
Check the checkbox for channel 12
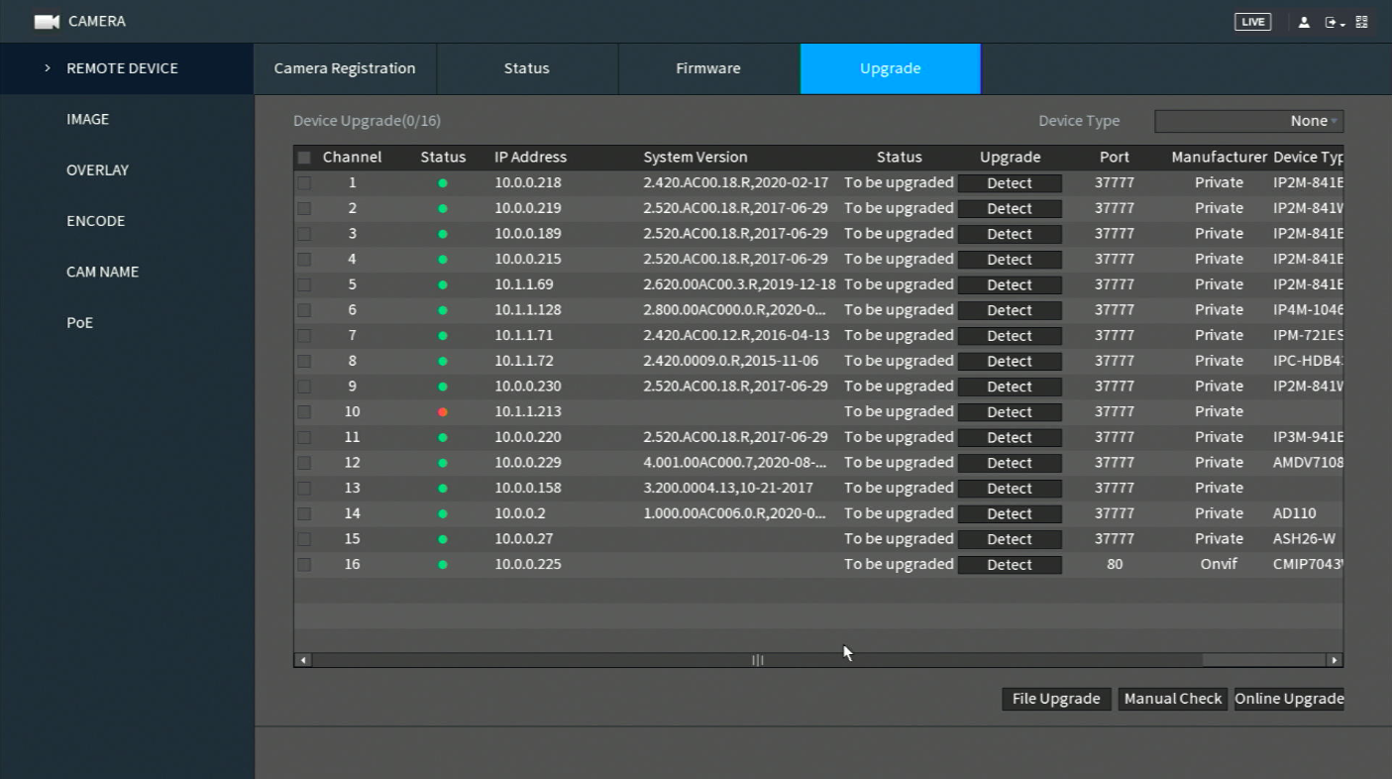pyautogui.click(x=304, y=463)
